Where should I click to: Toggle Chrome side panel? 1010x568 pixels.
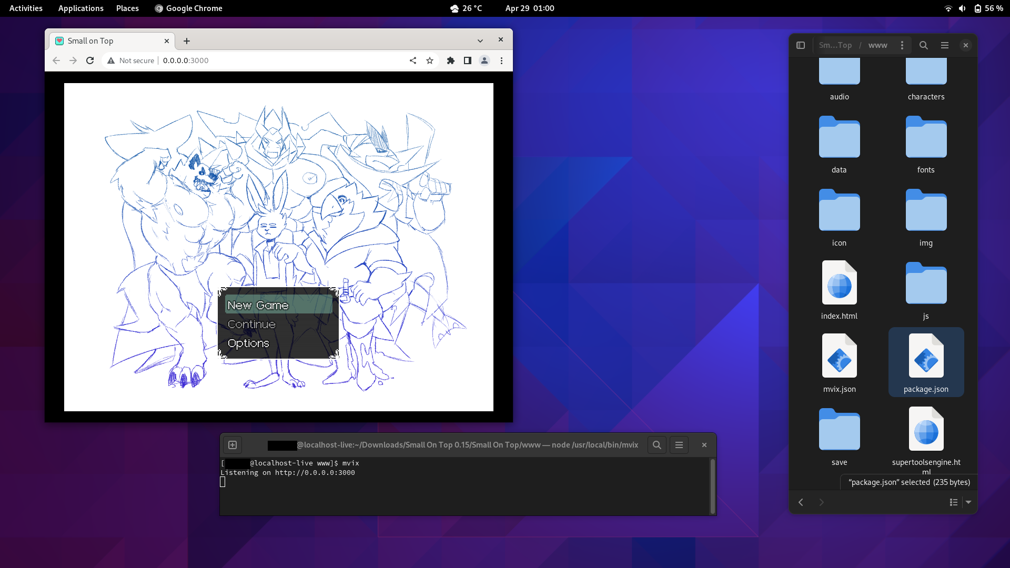pos(468,60)
